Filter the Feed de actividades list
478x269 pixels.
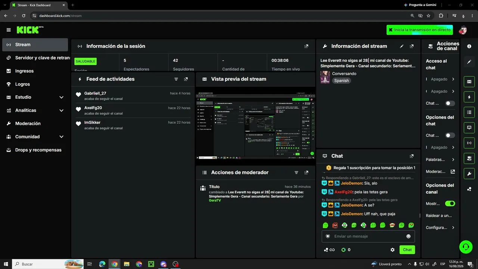176,79
